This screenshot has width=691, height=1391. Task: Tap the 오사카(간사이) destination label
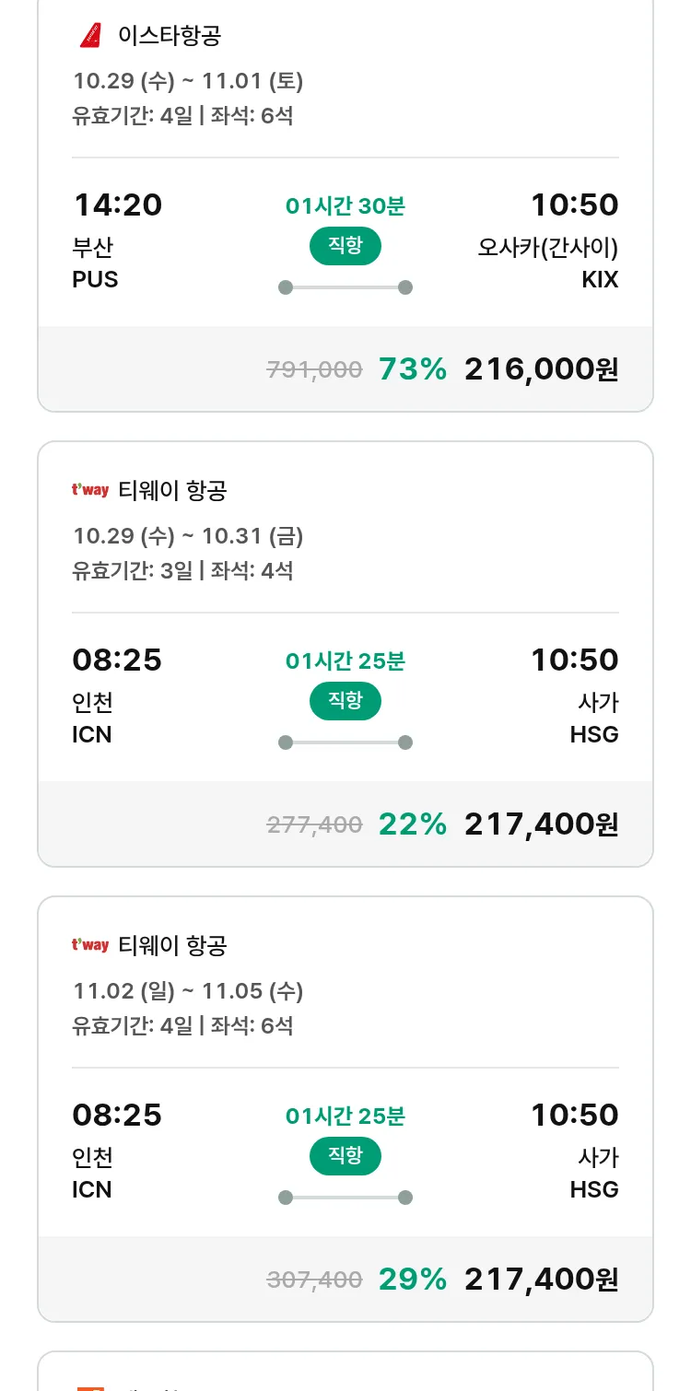pos(547,248)
